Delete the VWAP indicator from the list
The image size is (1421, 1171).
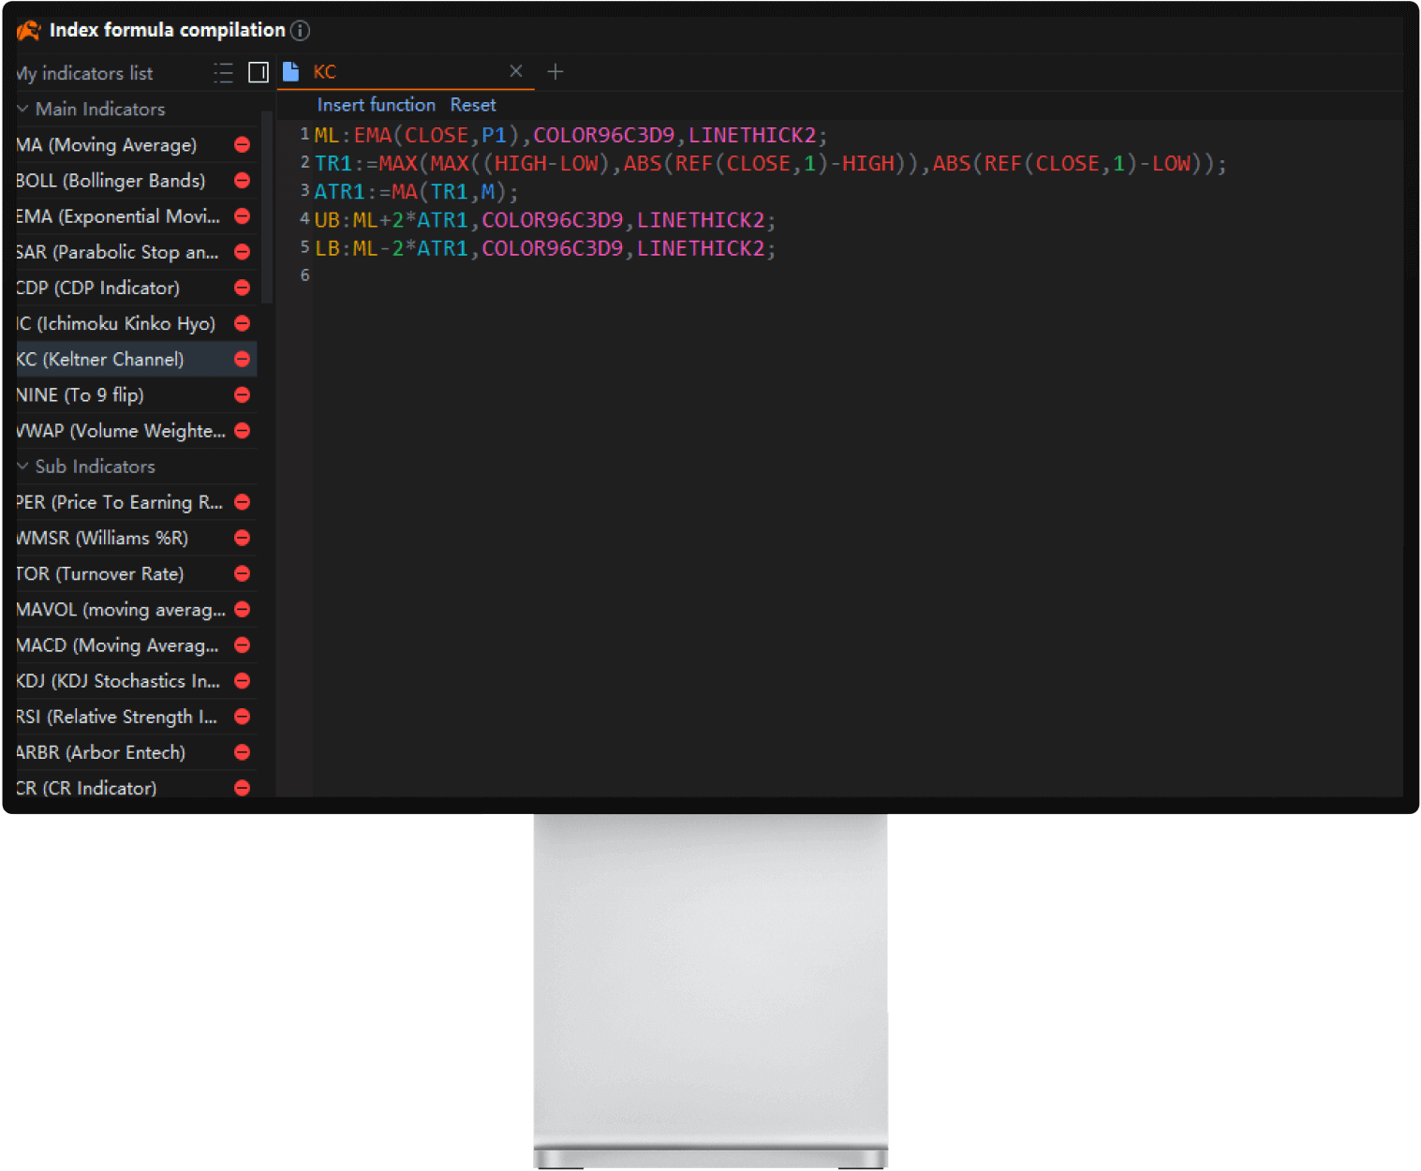[x=242, y=430]
